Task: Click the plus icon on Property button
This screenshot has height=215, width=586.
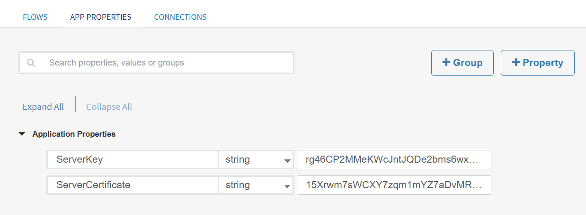Action: coord(516,63)
